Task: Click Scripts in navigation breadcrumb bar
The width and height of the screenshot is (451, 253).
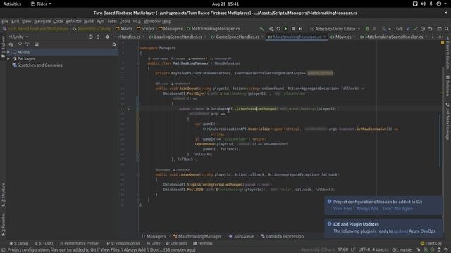Action: click(146, 29)
